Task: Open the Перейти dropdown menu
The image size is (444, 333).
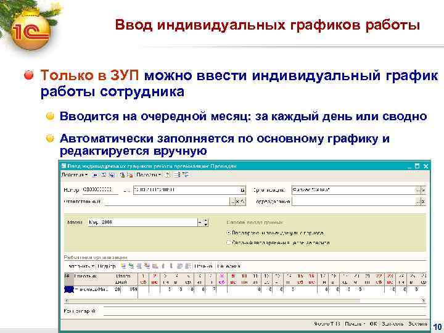Action: [149, 175]
